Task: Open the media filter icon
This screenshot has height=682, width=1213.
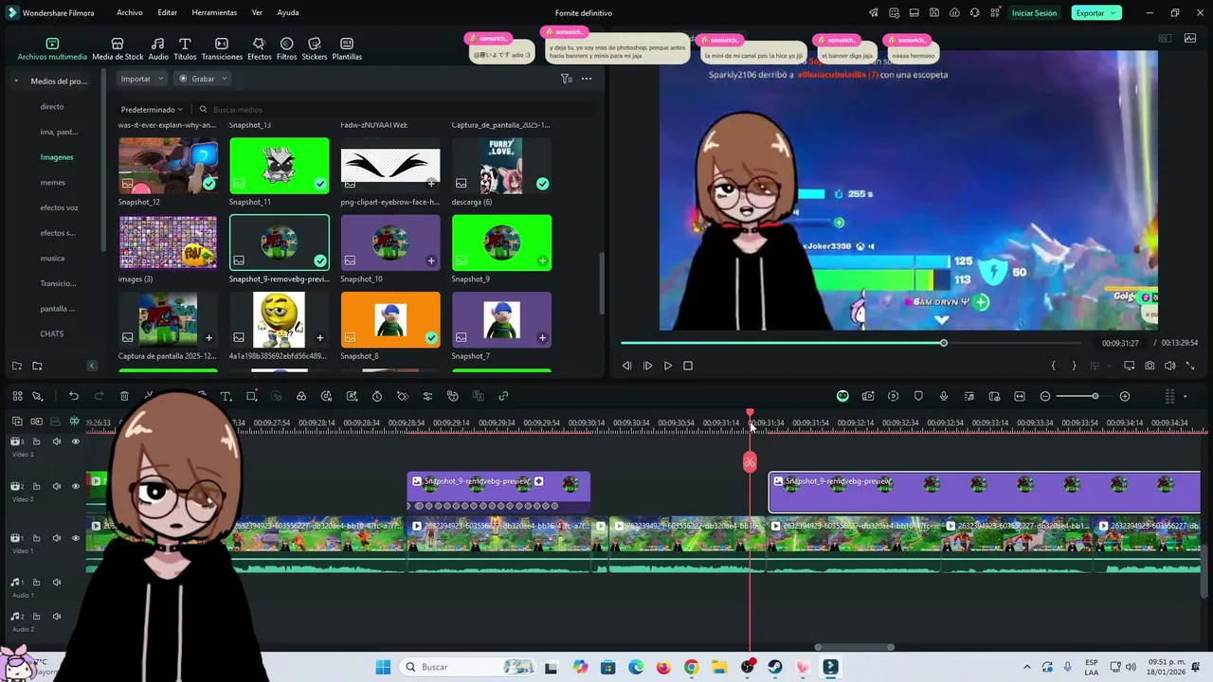Action: [566, 79]
